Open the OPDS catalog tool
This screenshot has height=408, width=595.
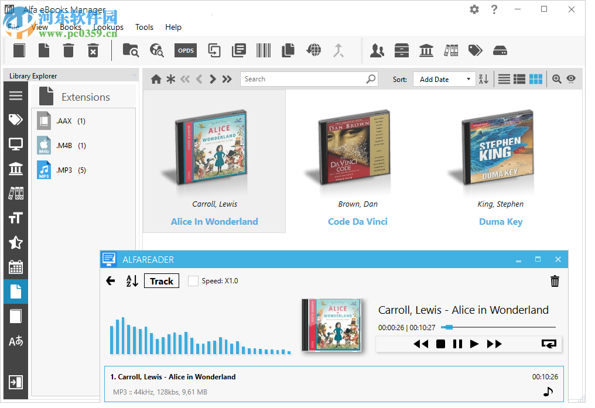click(x=185, y=50)
